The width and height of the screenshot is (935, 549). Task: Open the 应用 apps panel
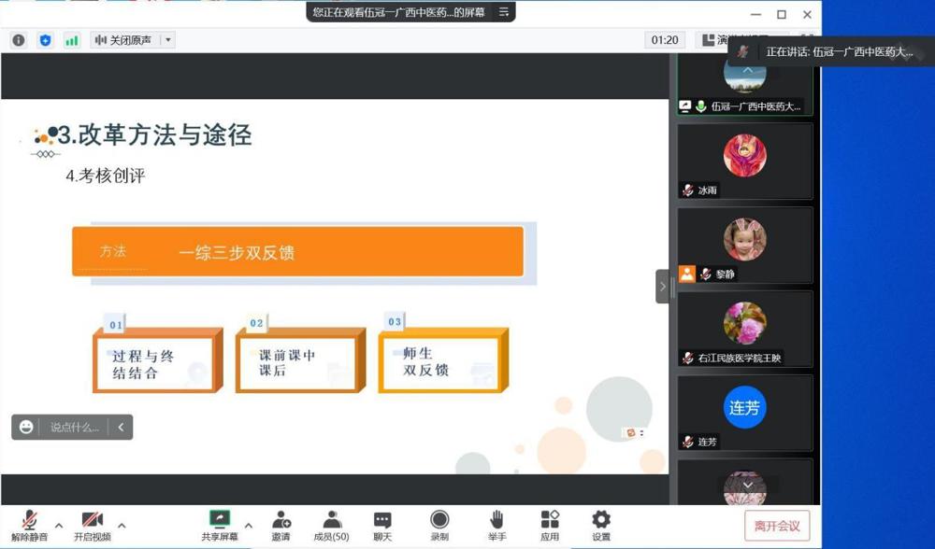tap(550, 523)
